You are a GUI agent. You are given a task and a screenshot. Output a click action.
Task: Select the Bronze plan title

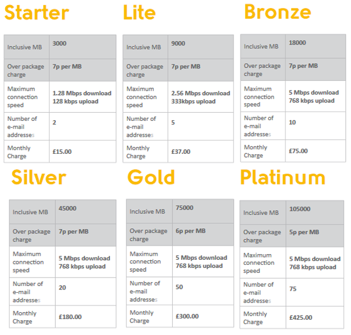(277, 12)
